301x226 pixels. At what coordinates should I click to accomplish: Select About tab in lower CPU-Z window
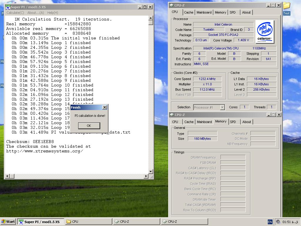pyautogui.click(x=247, y=122)
